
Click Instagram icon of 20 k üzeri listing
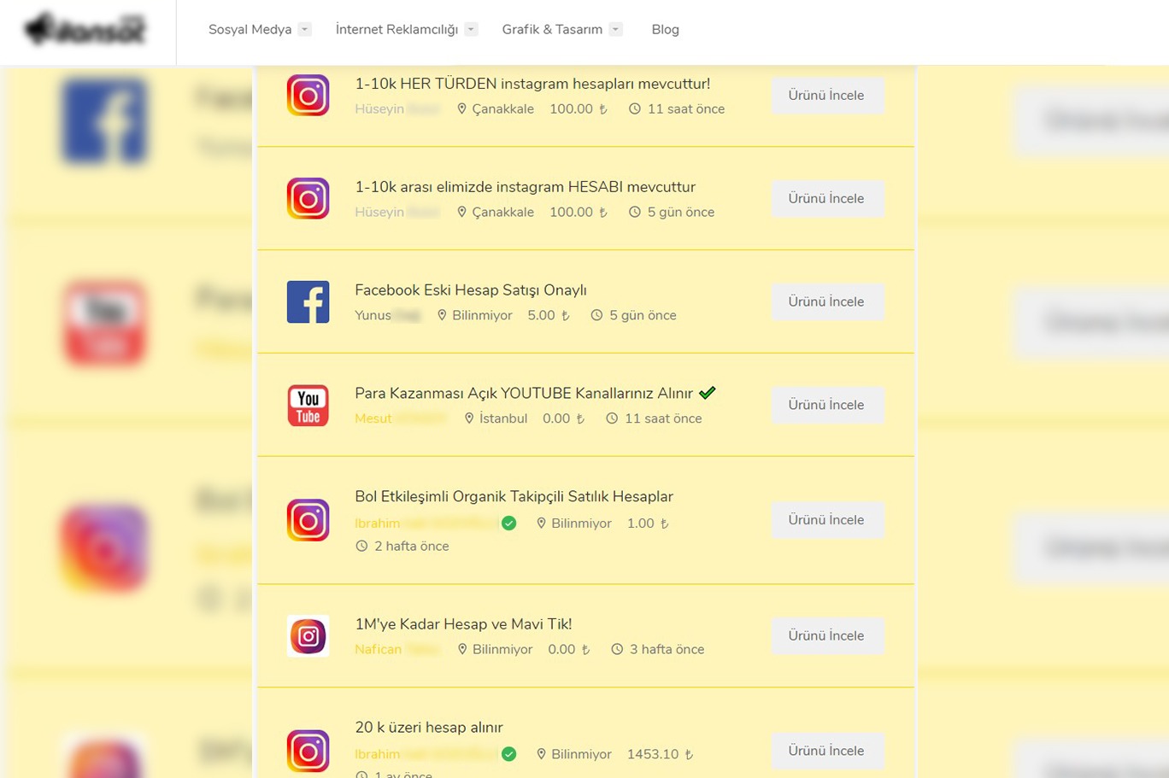308,751
